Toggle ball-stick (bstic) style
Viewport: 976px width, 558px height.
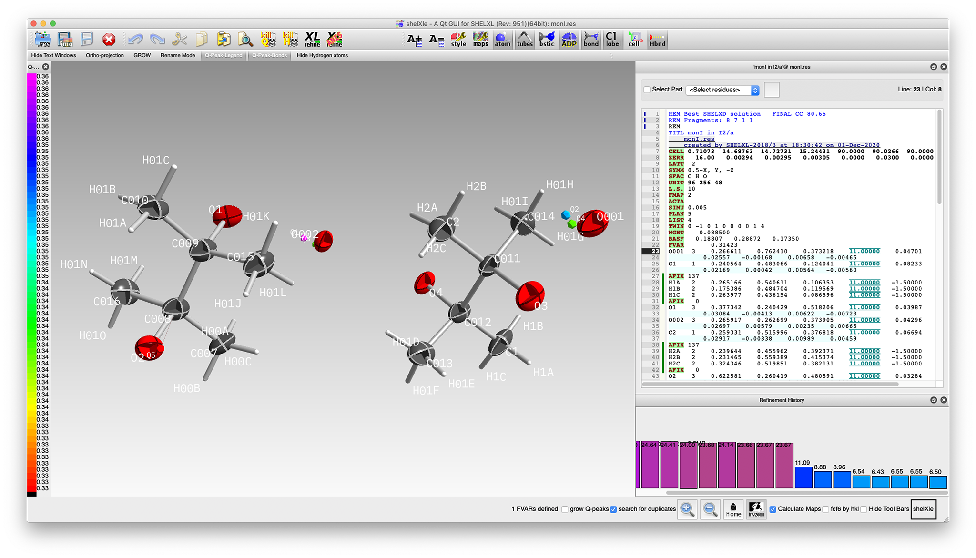click(x=547, y=40)
